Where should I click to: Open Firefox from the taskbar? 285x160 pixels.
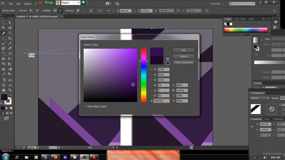coord(55,157)
